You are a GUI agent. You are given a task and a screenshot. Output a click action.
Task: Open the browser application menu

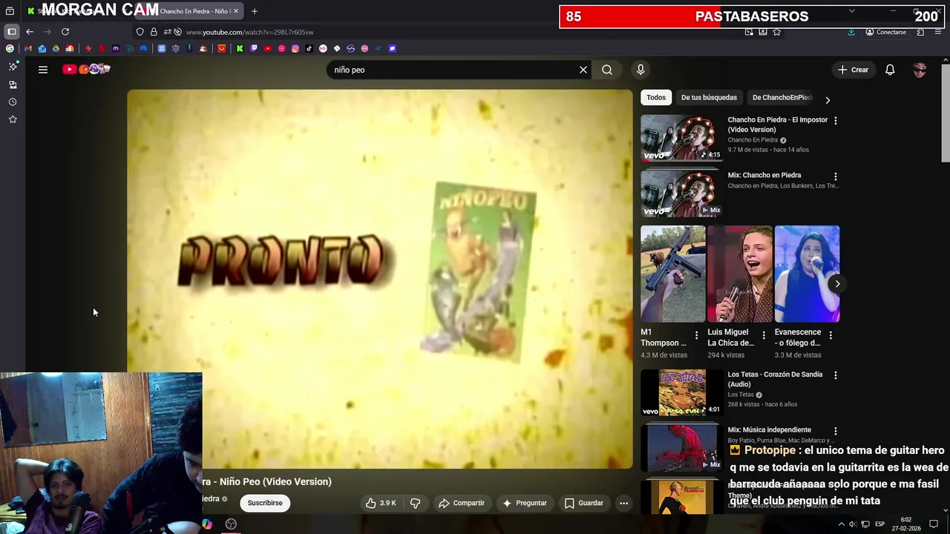point(938,32)
